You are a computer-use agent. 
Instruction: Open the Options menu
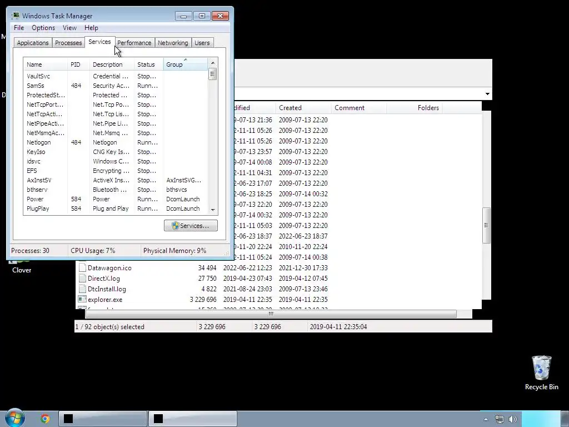(x=43, y=28)
